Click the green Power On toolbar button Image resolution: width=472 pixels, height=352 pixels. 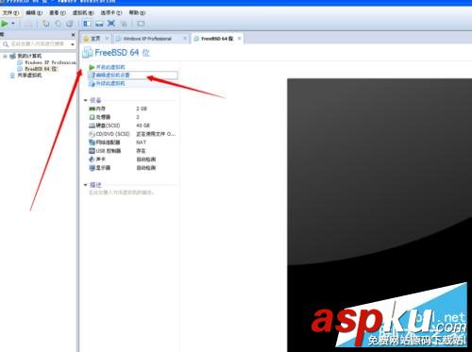coord(5,24)
